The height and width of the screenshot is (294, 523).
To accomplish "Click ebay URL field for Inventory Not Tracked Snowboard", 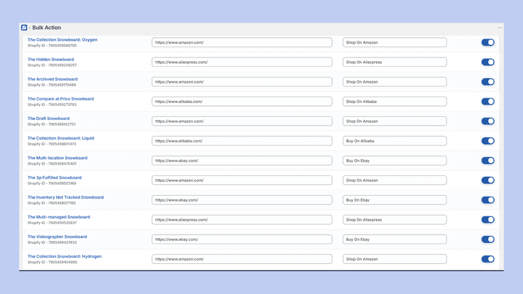I will pyautogui.click(x=242, y=199).
